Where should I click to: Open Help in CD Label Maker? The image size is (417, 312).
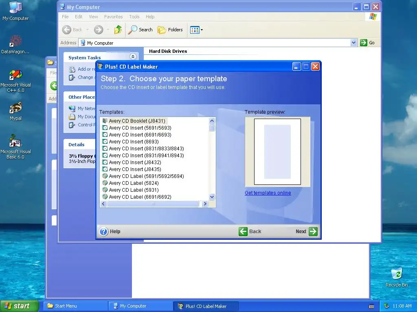pos(110,231)
